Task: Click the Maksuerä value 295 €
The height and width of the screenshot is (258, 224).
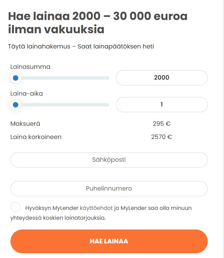Action: 162,124
